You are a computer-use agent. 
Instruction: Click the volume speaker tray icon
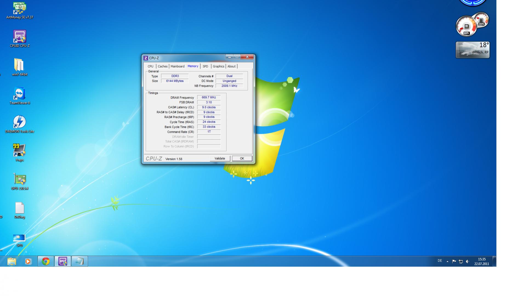pos(467,261)
